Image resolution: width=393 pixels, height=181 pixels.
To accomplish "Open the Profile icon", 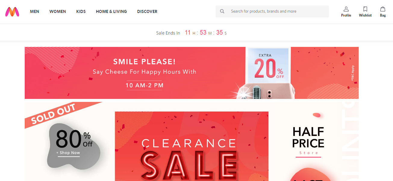I will coord(346,9).
